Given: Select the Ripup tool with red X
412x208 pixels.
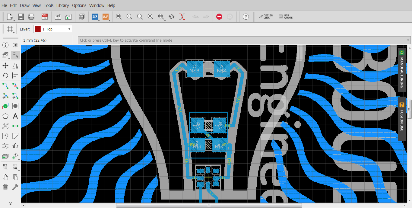Looking at the screenshot, I should tap(15, 86).
